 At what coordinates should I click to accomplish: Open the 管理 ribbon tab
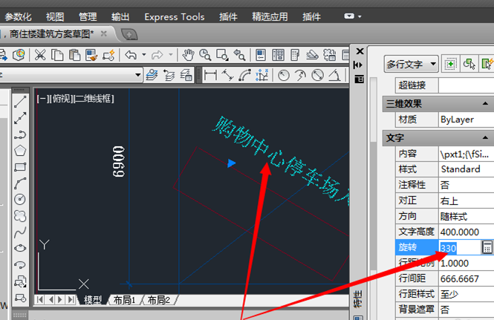click(x=88, y=16)
